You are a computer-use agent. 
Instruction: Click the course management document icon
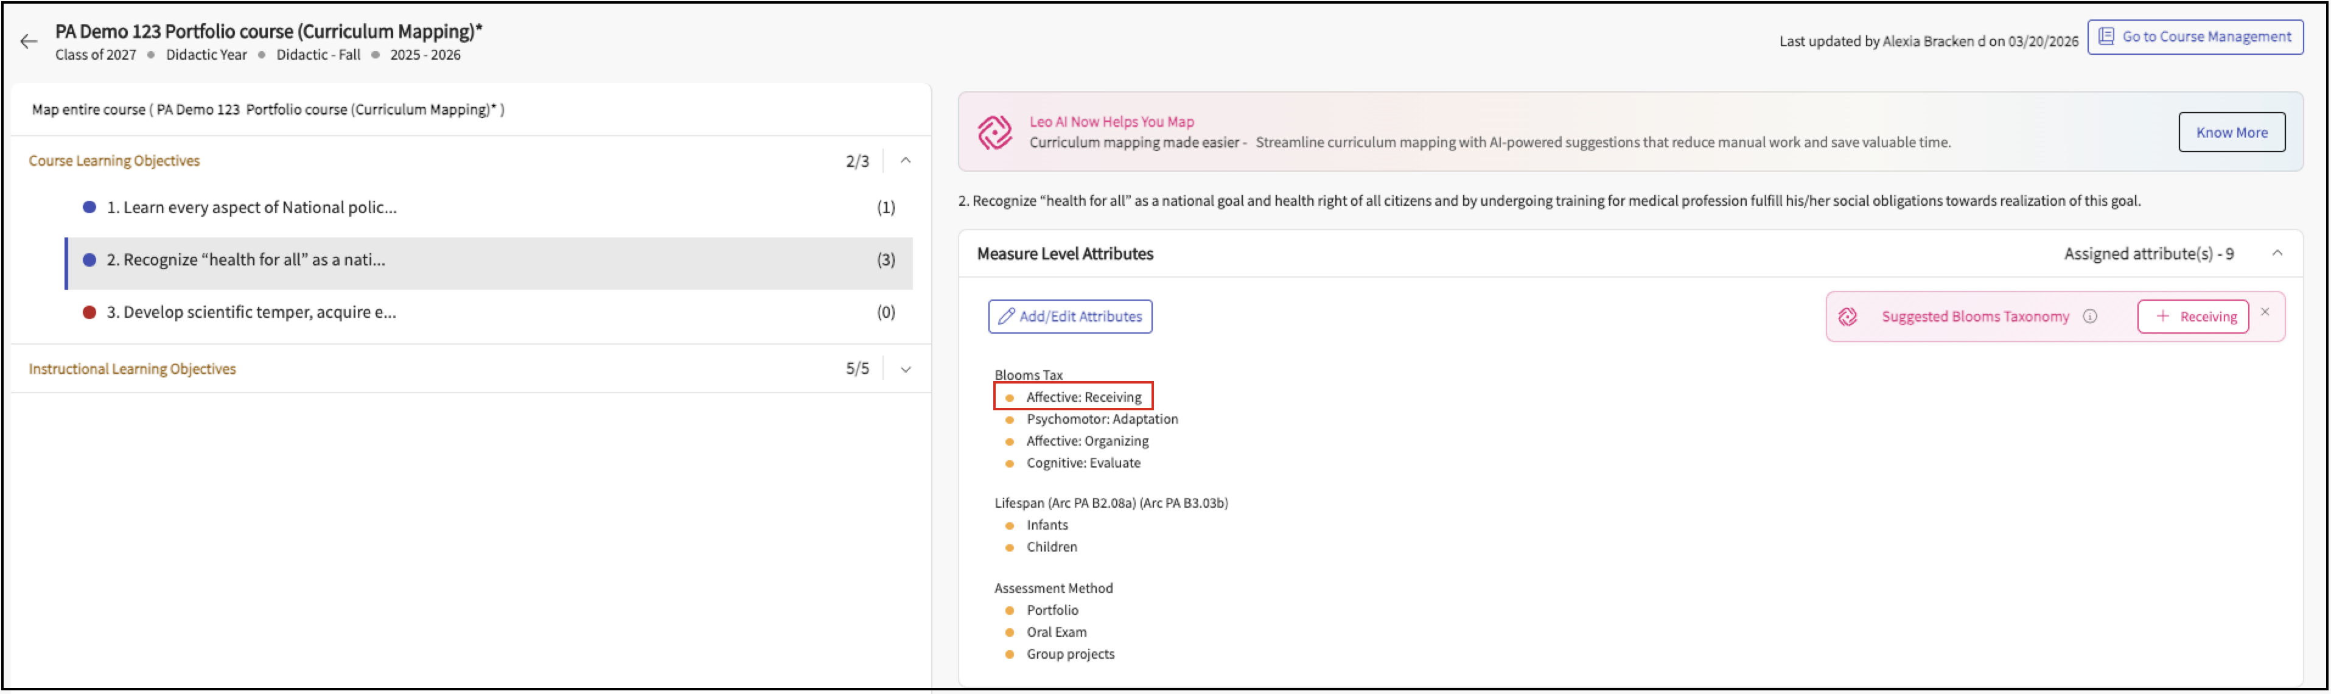coord(2106,36)
